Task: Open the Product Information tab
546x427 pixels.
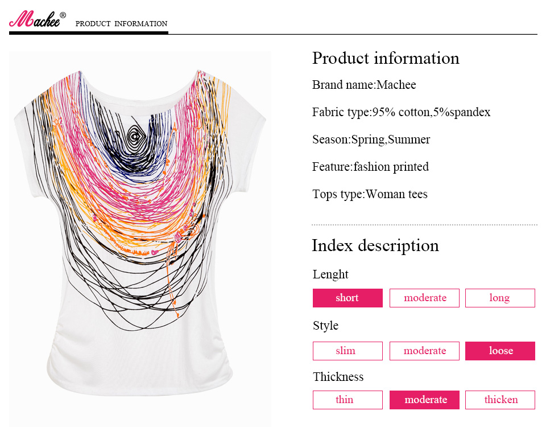Action: coord(121,24)
